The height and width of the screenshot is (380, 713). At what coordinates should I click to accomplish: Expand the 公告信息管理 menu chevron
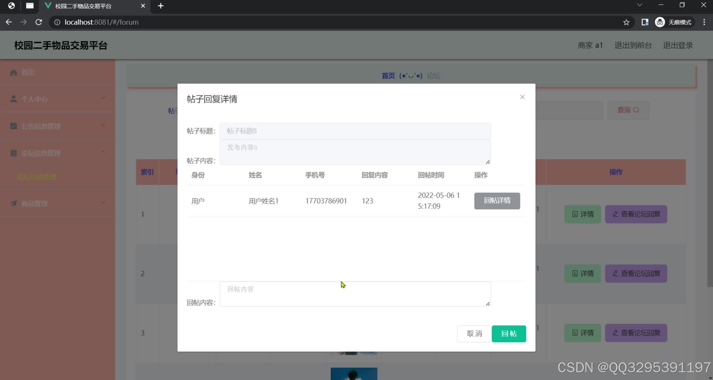click(x=103, y=125)
